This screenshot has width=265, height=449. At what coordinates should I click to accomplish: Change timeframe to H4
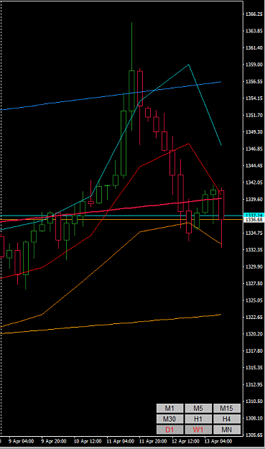coord(227,419)
